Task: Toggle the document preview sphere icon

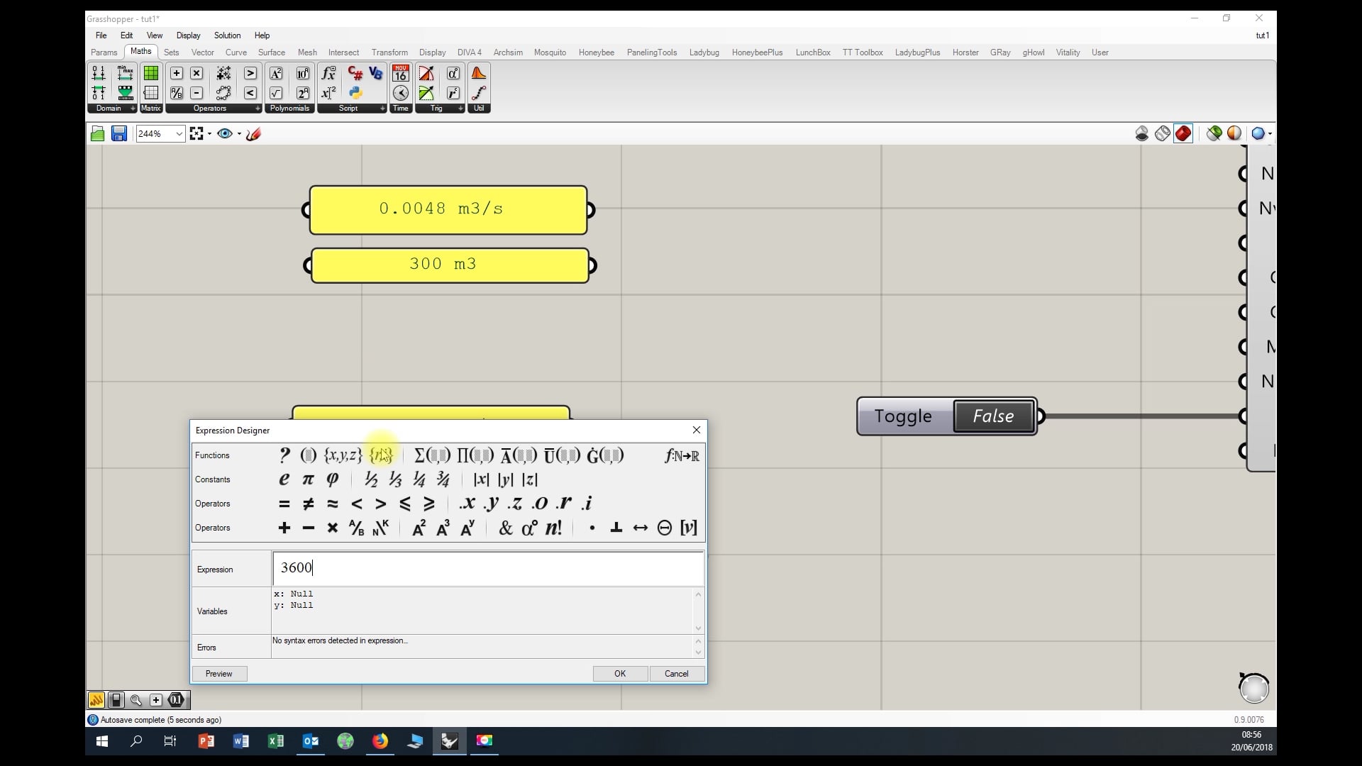Action: click(x=1235, y=133)
